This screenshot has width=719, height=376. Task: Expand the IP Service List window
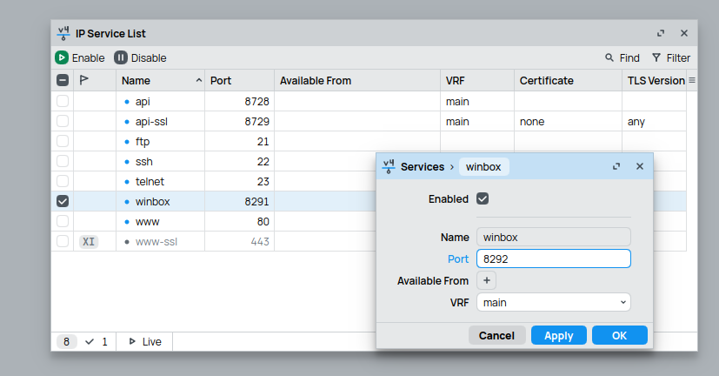click(x=660, y=33)
